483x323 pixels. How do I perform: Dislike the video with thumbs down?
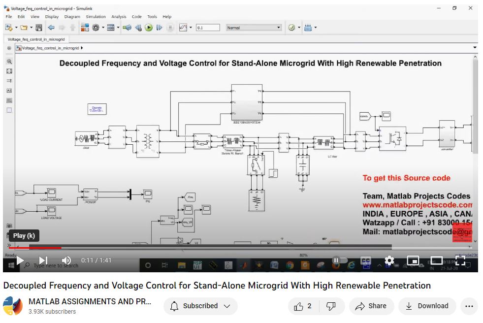coord(331,306)
